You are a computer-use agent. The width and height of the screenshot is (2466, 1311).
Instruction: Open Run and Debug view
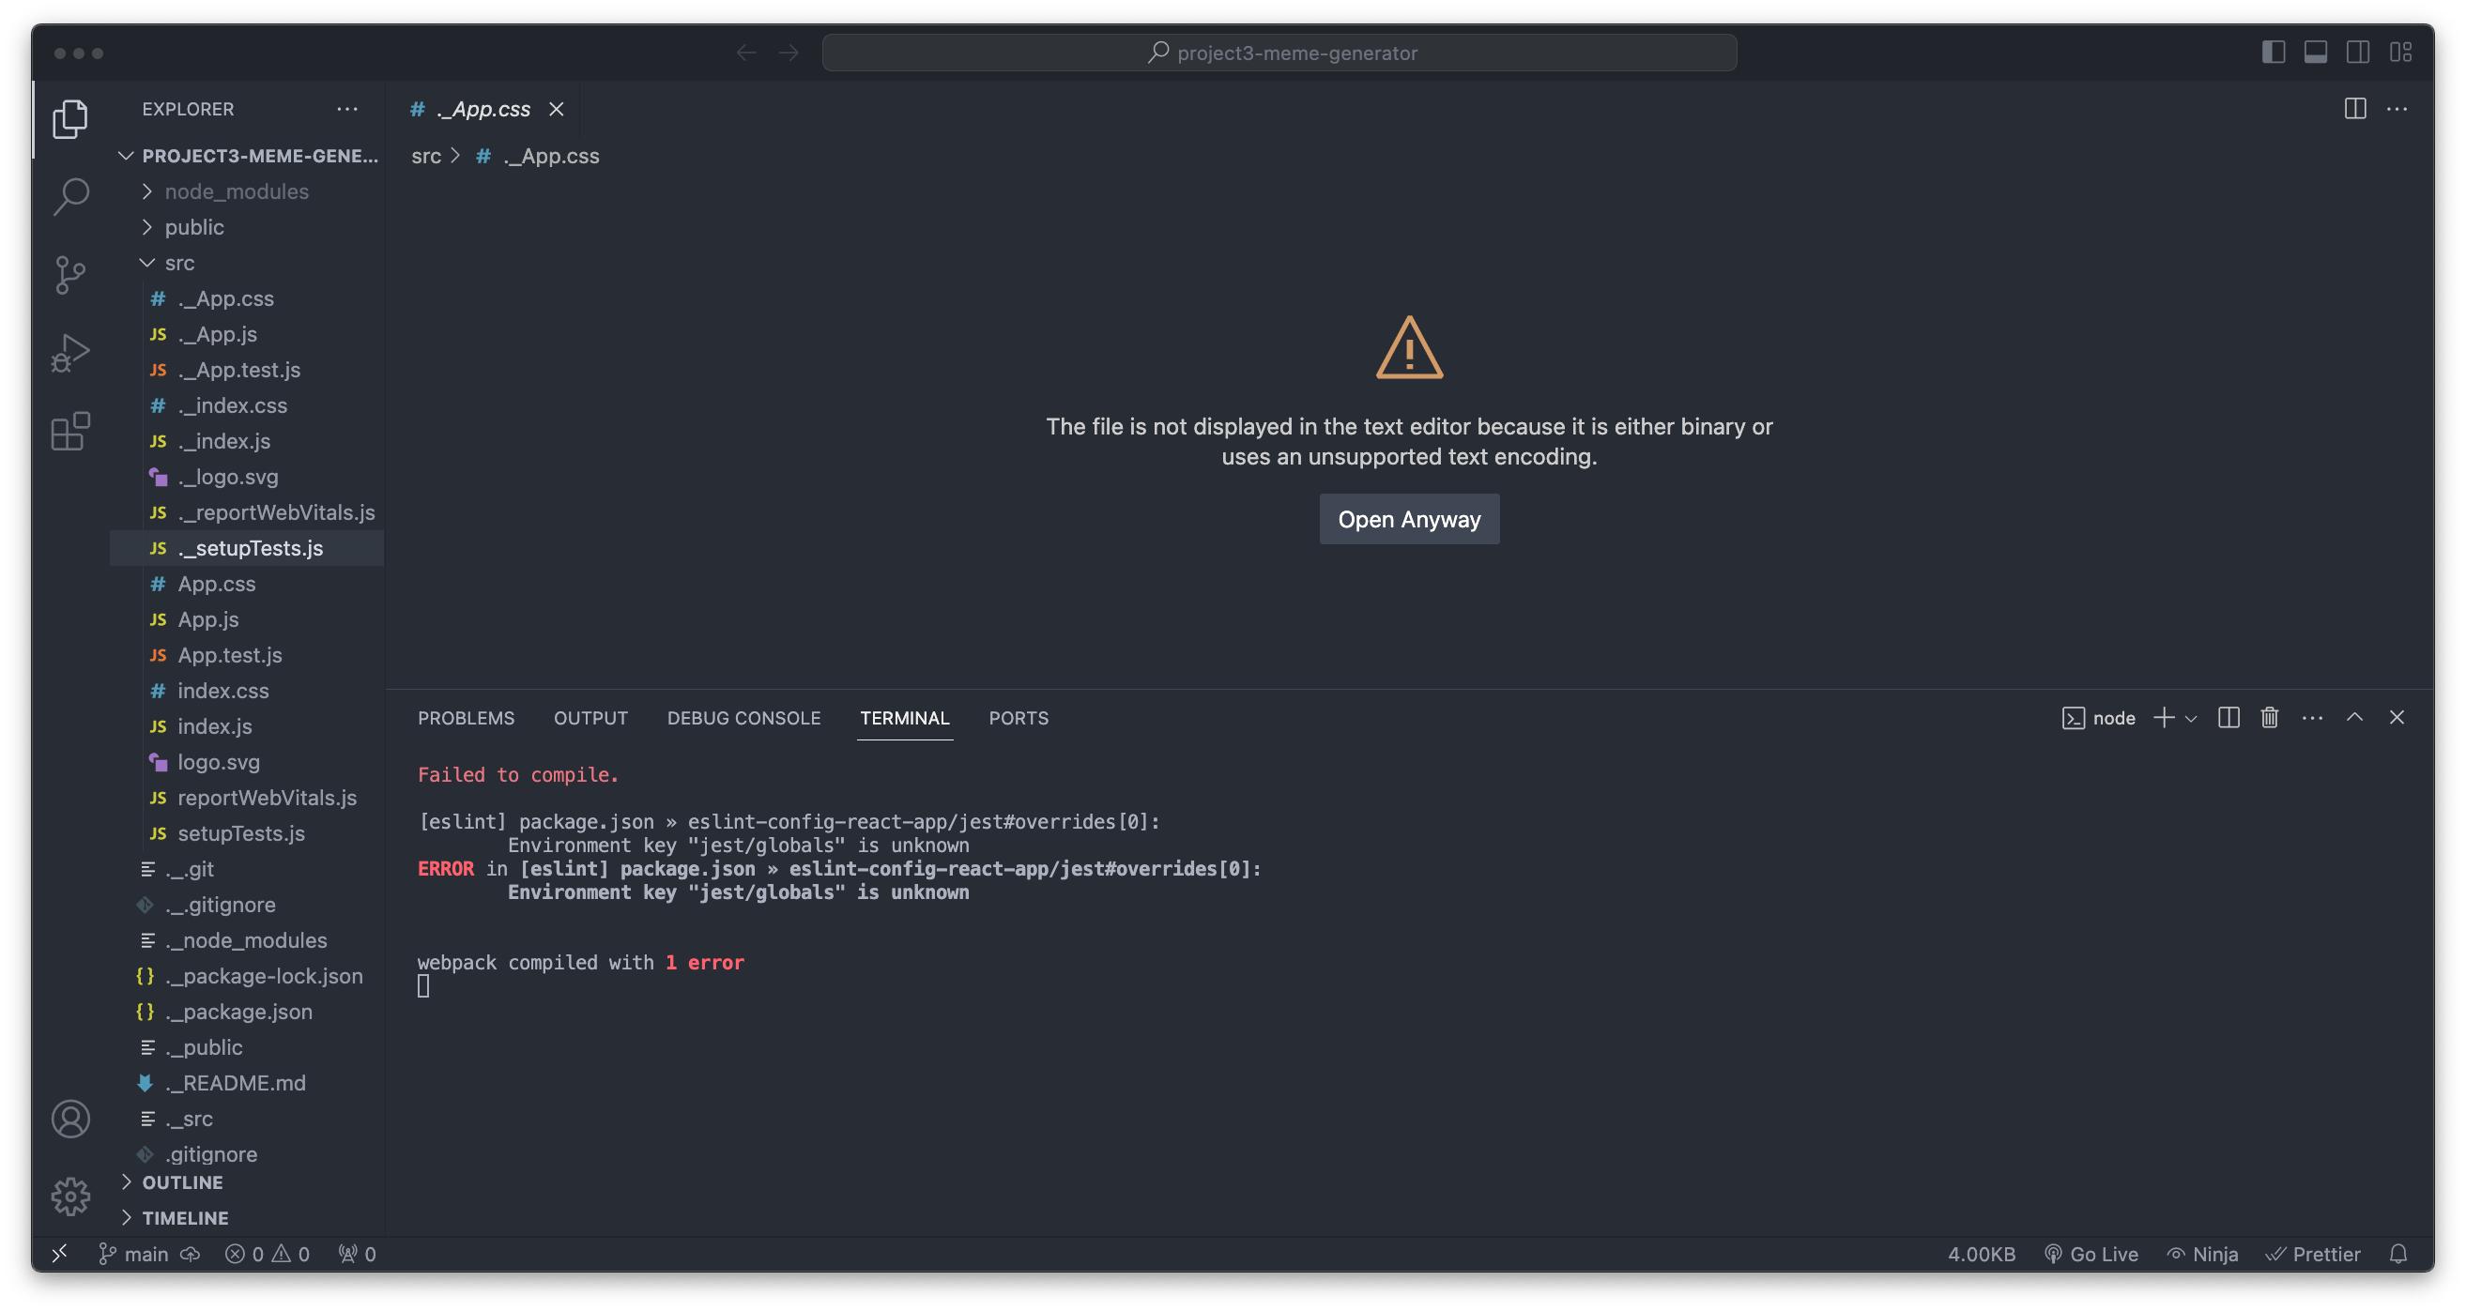click(70, 353)
